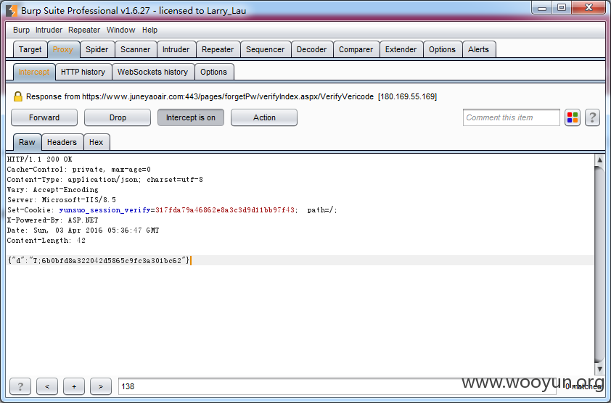Click the HTTP/1.1 200 OK status line
This screenshot has height=403, width=611.
[40, 159]
